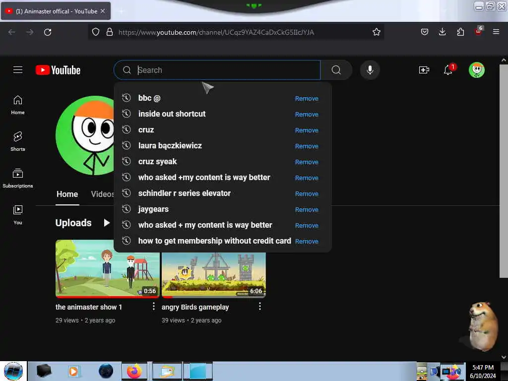Viewport: 508px width, 381px height.
Task: Open options for angry Birds gameplay
Action: 260,307
